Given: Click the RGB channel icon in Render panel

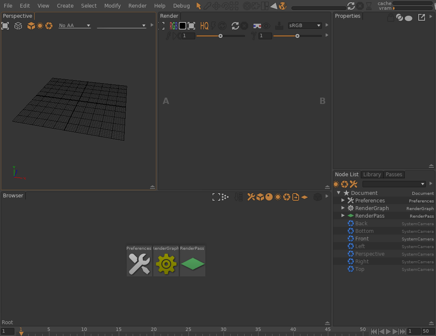Looking at the screenshot, I should coord(173,26).
